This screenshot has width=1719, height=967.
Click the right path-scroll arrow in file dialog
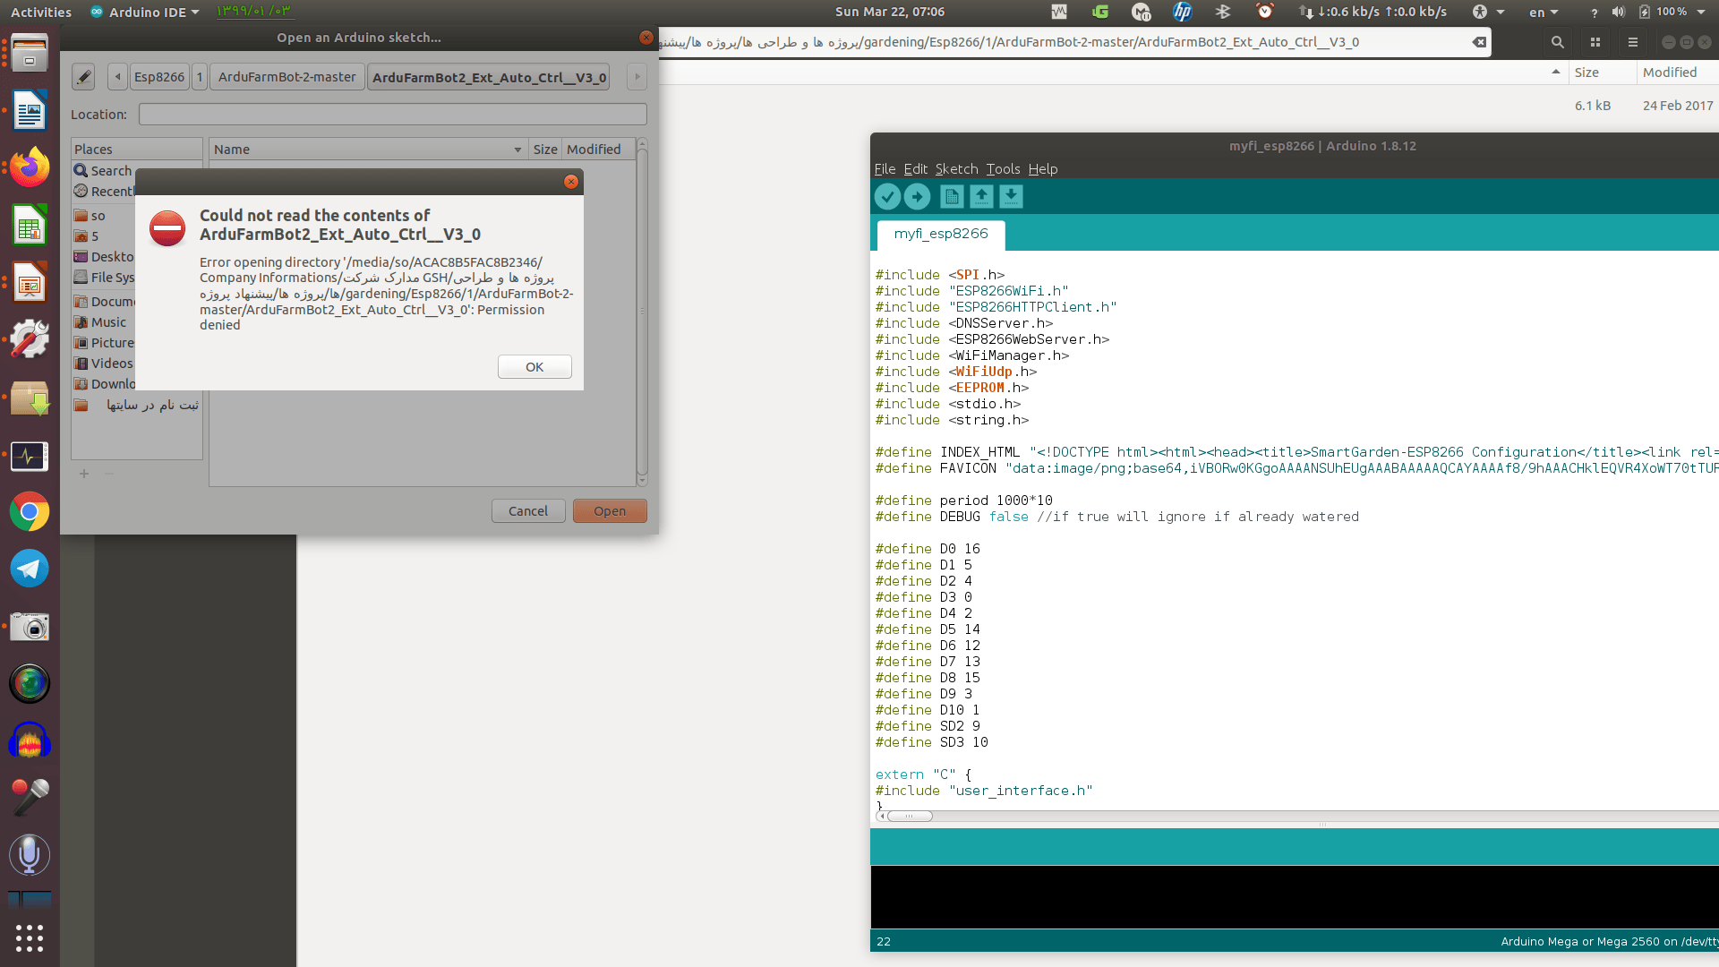[637, 77]
